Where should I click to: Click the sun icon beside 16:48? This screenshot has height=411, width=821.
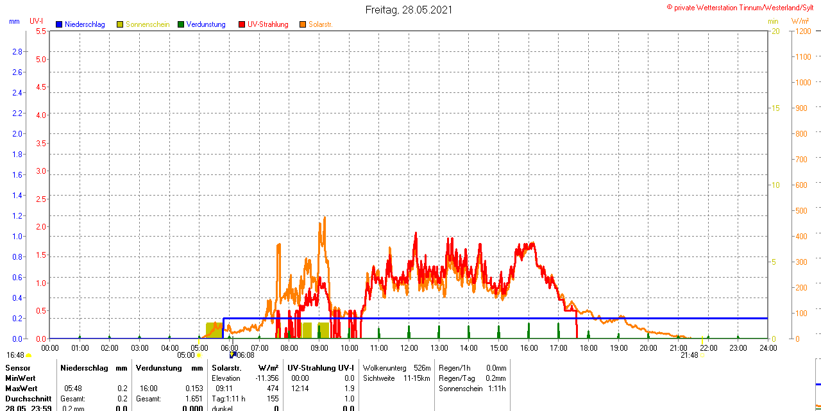28,355
